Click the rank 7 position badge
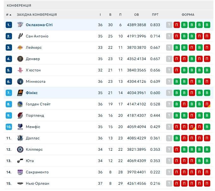 [9, 93]
